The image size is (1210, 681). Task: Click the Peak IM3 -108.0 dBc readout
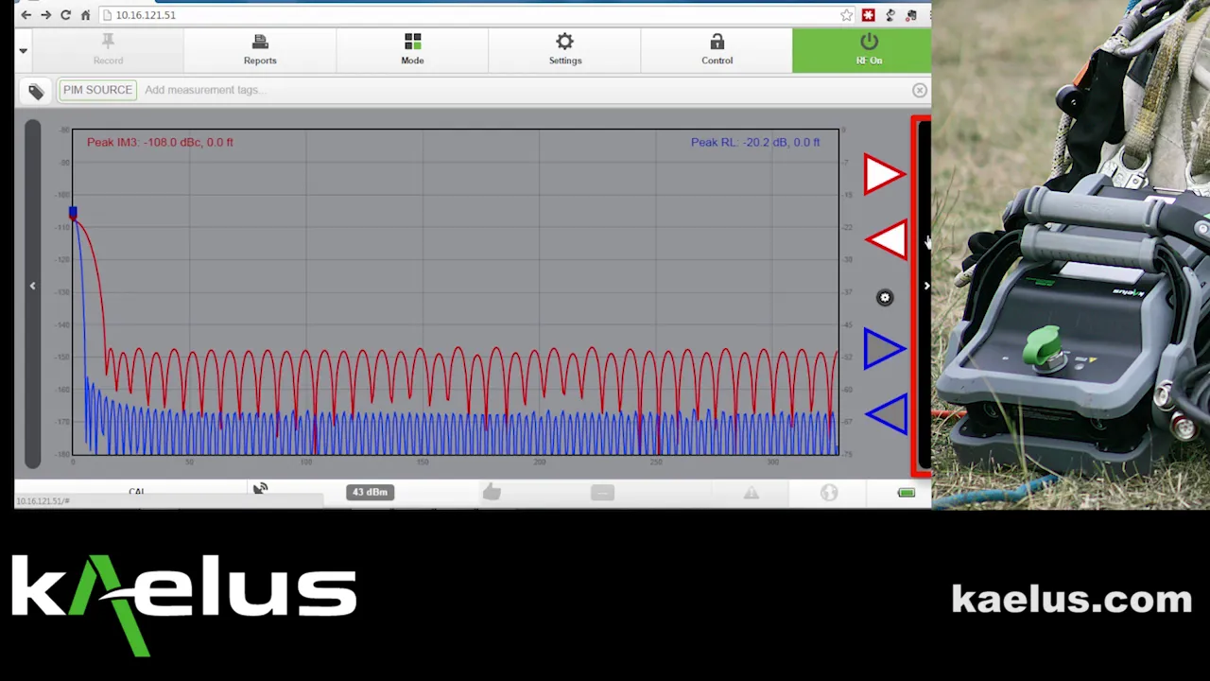(x=160, y=142)
